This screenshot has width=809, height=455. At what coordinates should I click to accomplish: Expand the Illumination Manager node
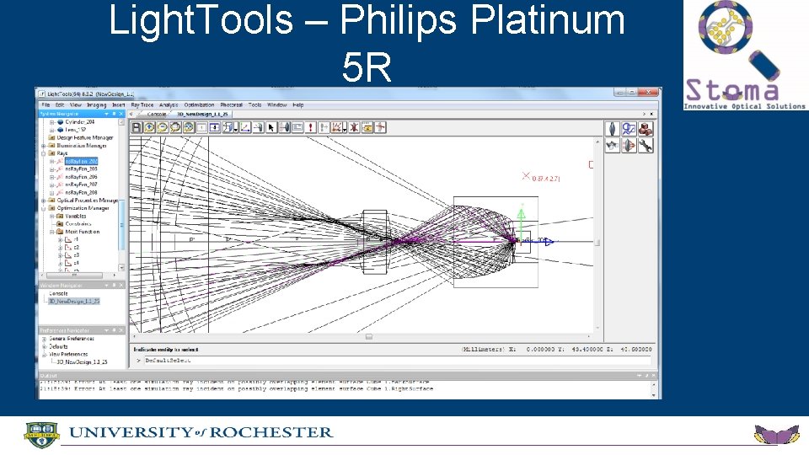[x=44, y=146]
